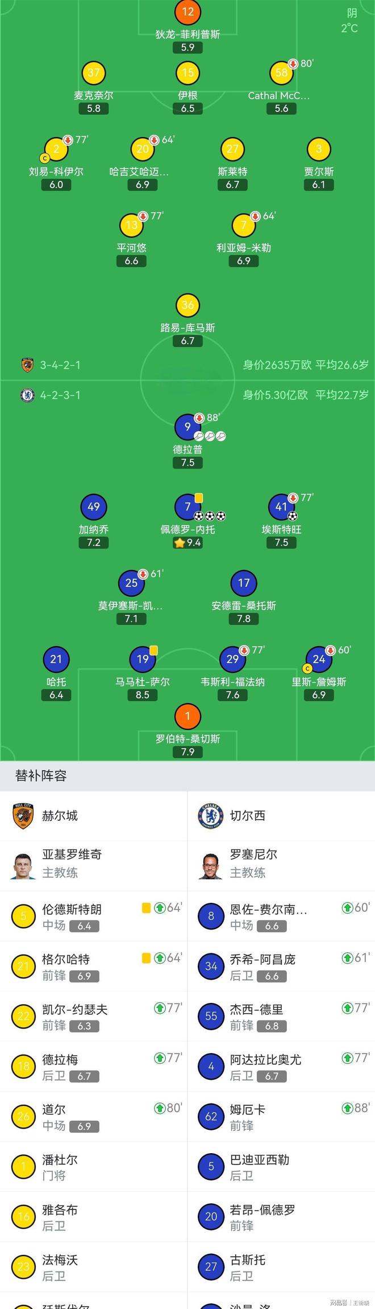
Task: Open the 赫尔城 substitutes team header
Action: coord(60,816)
